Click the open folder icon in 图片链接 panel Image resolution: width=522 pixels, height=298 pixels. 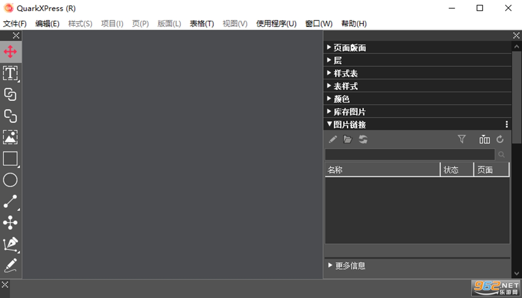tap(348, 139)
